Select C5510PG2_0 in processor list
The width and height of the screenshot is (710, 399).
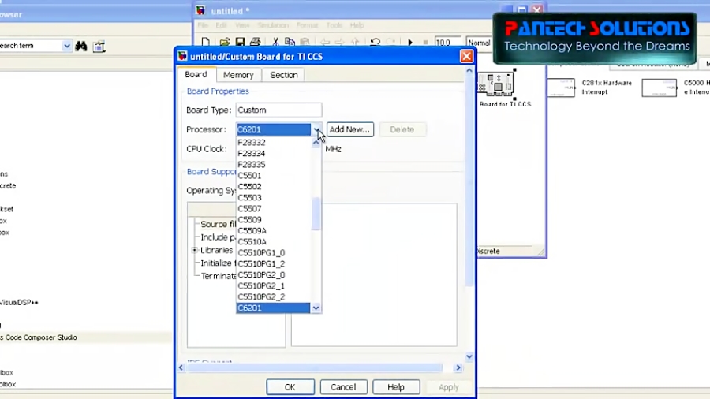click(274, 274)
